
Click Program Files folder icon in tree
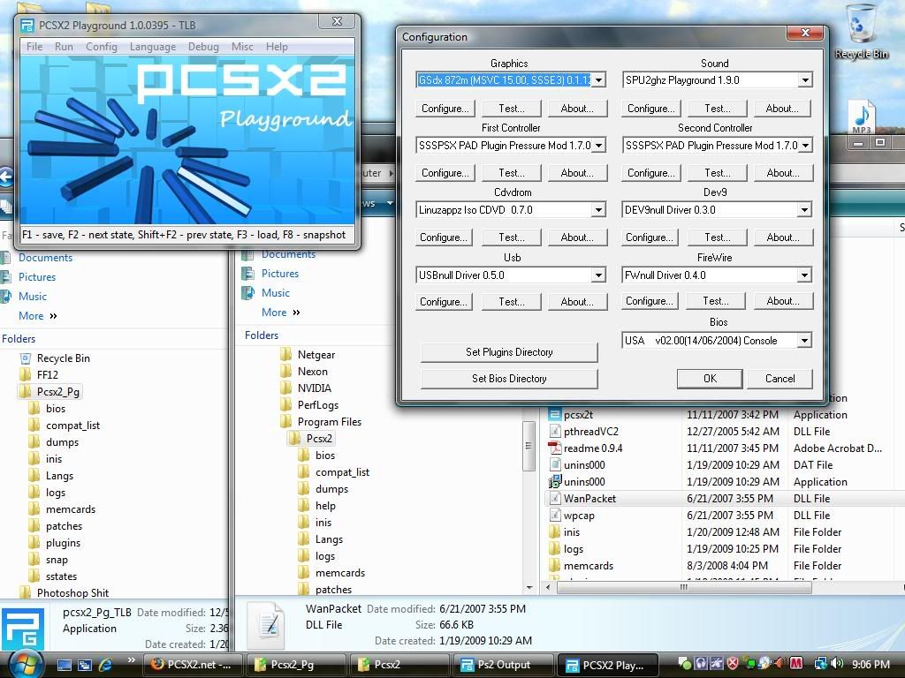click(286, 421)
